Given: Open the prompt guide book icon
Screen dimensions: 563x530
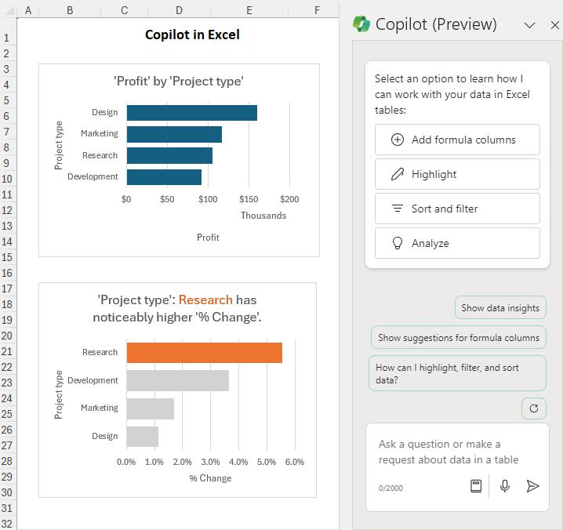Looking at the screenshot, I should 475,486.
